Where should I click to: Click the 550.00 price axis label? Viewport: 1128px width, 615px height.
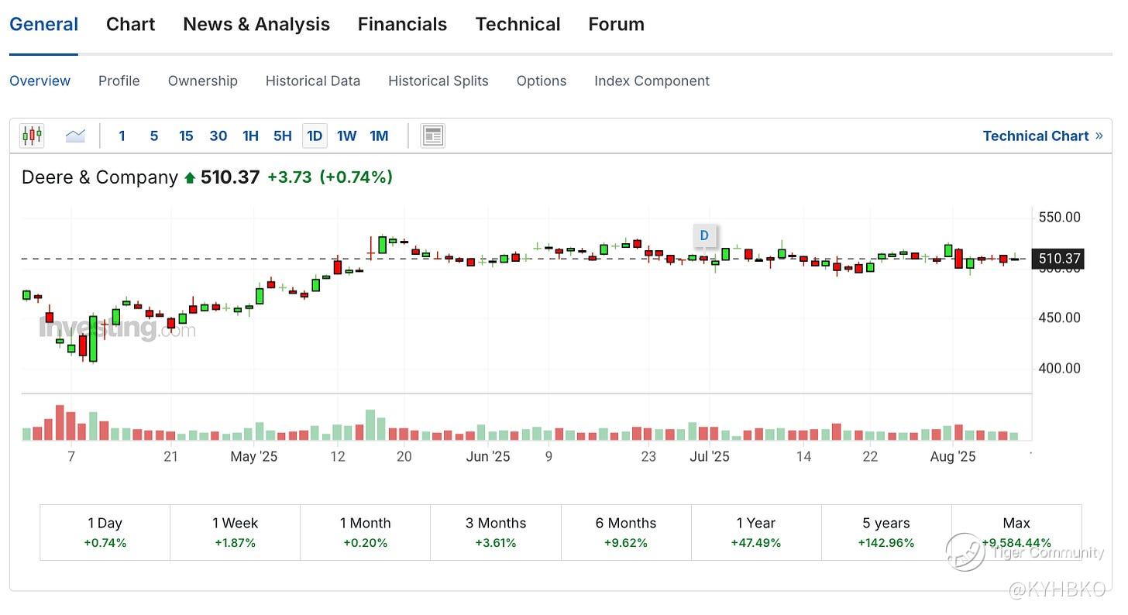click(1059, 217)
